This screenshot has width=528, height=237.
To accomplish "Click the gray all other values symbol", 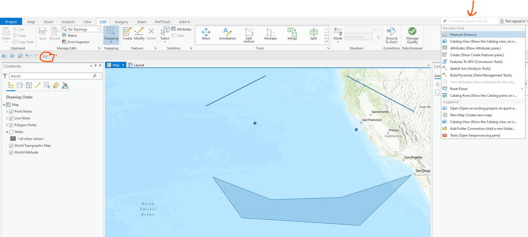I will click(x=13, y=139).
